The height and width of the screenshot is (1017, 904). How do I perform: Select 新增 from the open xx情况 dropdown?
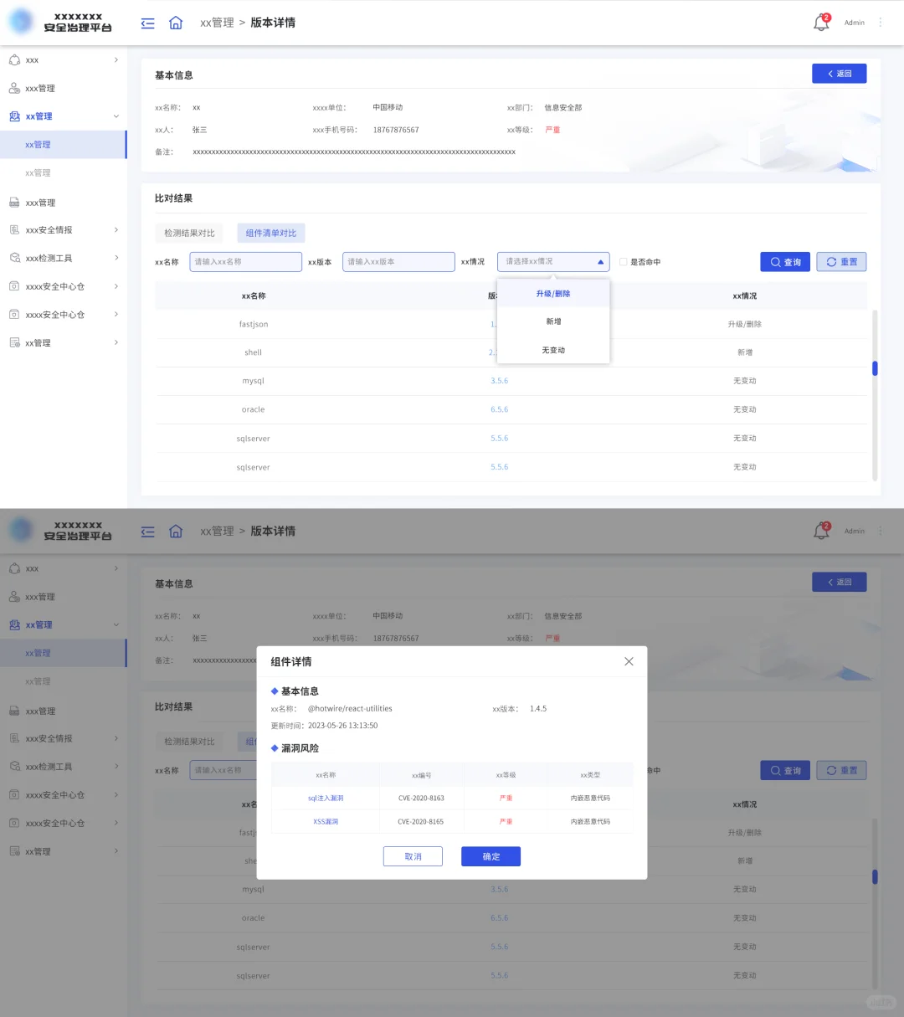click(553, 321)
